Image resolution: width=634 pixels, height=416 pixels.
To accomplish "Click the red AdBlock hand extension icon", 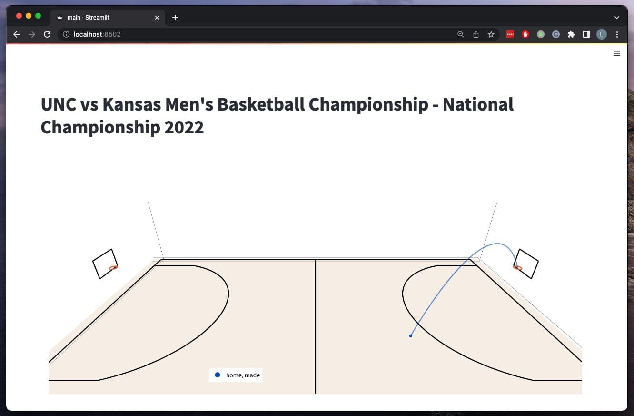I will [x=525, y=34].
